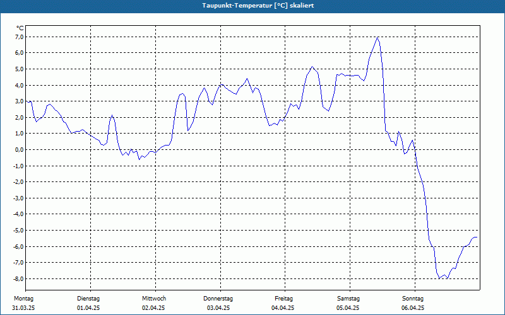This screenshot has height=315, width=505.
Task: Click the -3,0 y-axis label
Action: point(18,198)
